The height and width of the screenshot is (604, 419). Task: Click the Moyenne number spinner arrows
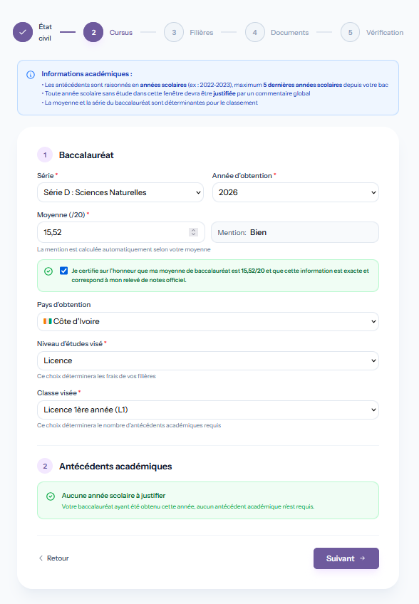pos(194,232)
